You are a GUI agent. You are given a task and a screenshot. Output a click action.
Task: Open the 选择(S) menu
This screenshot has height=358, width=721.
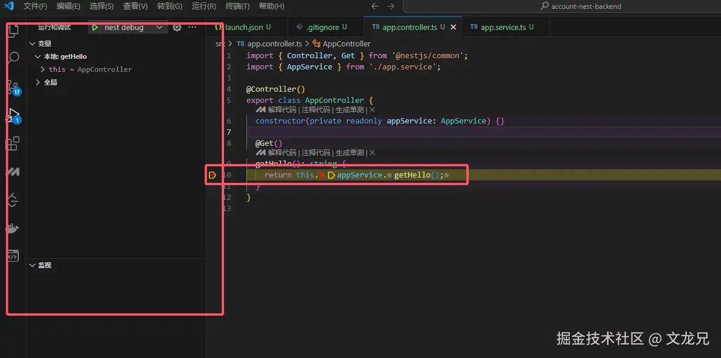(102, 6)
